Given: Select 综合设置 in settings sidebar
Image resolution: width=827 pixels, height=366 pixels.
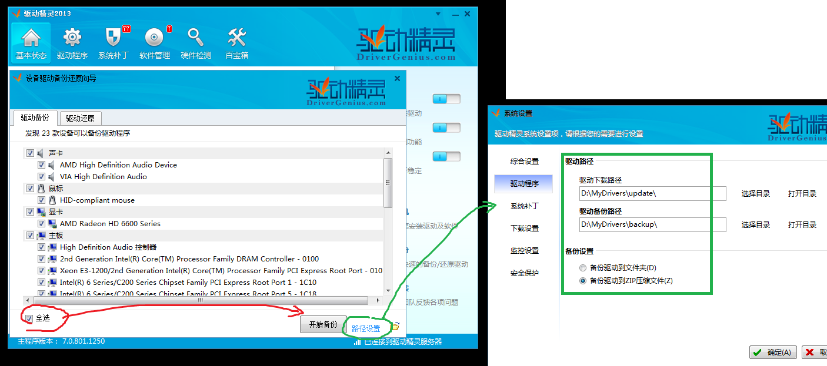Looking at the screenshot, I should pyautogui.click(x=524, y=162).
